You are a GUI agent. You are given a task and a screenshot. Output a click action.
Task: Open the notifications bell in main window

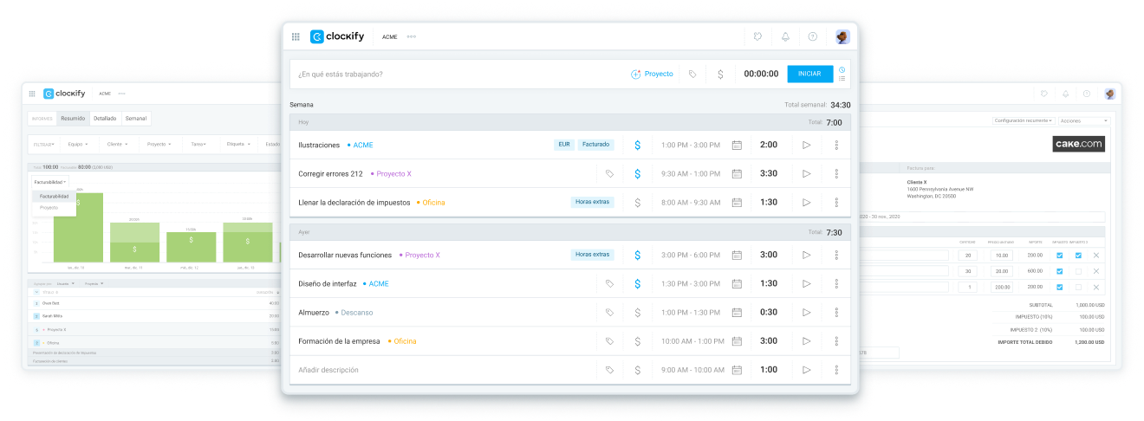point(785,36)
